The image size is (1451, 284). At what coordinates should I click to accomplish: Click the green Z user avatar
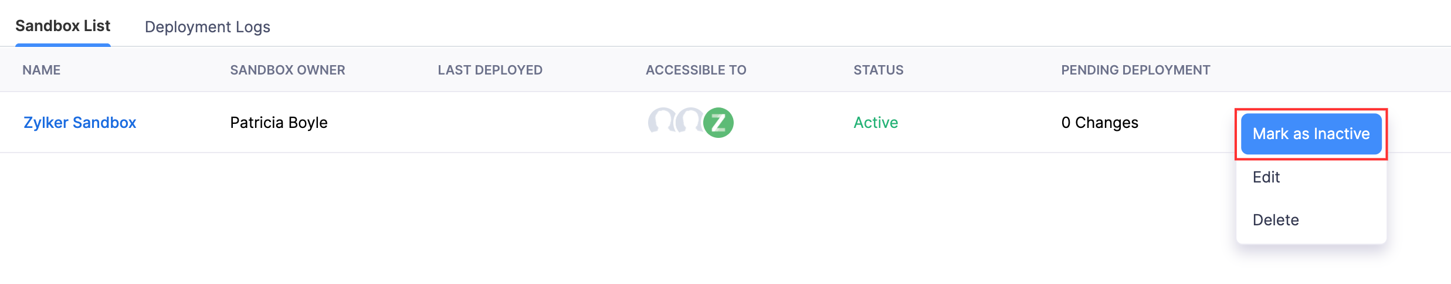tap(718, 123)
